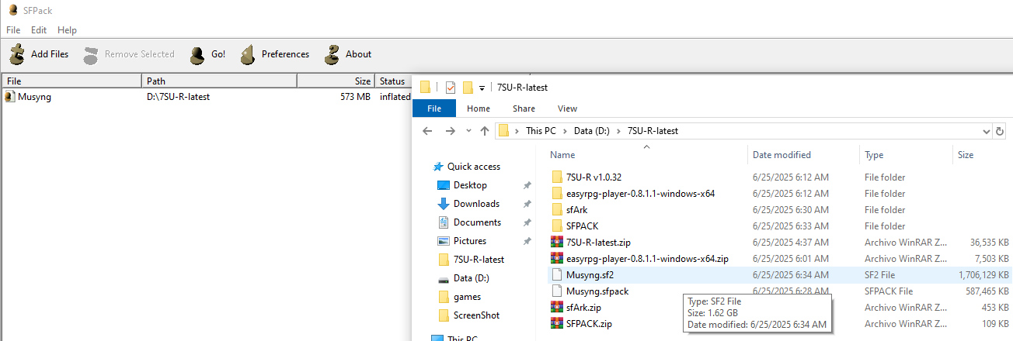Sort files by Type column
Viewport: 1013px width, 341px height.
tap(906, 155)
